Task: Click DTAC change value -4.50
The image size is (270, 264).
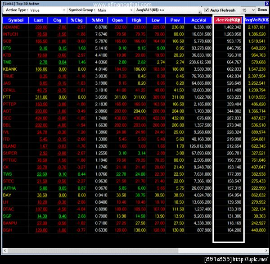Action: [62, 209]
